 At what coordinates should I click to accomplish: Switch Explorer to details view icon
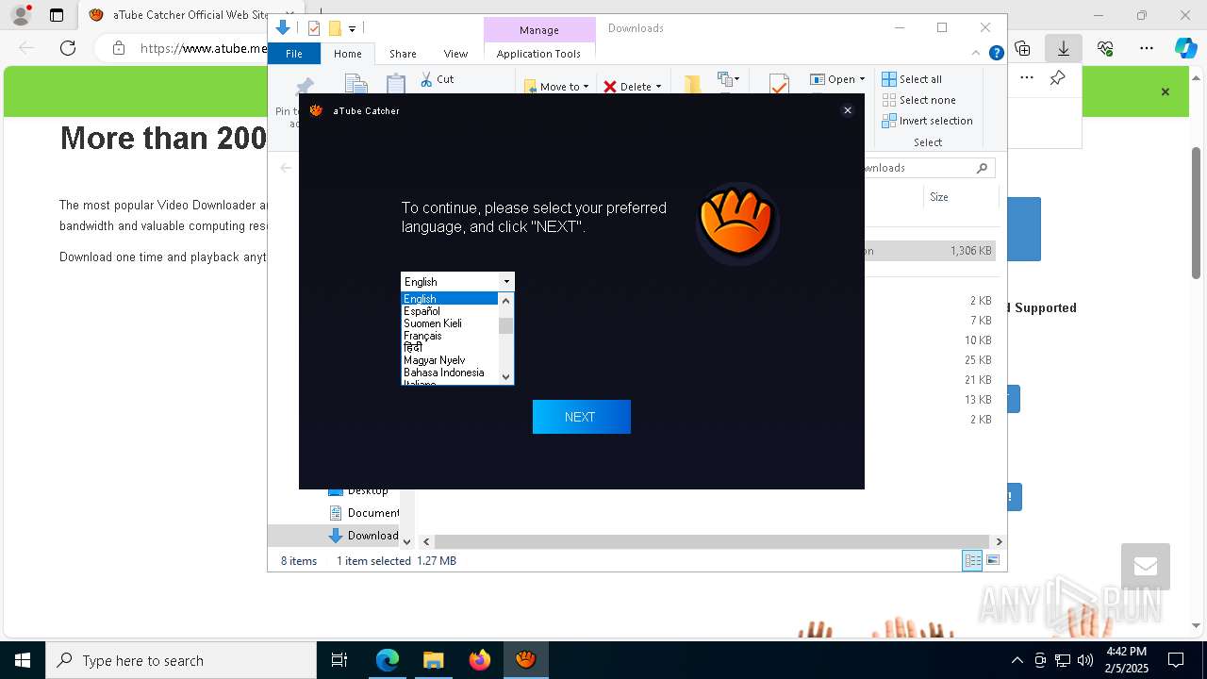(x=972, y=561)
